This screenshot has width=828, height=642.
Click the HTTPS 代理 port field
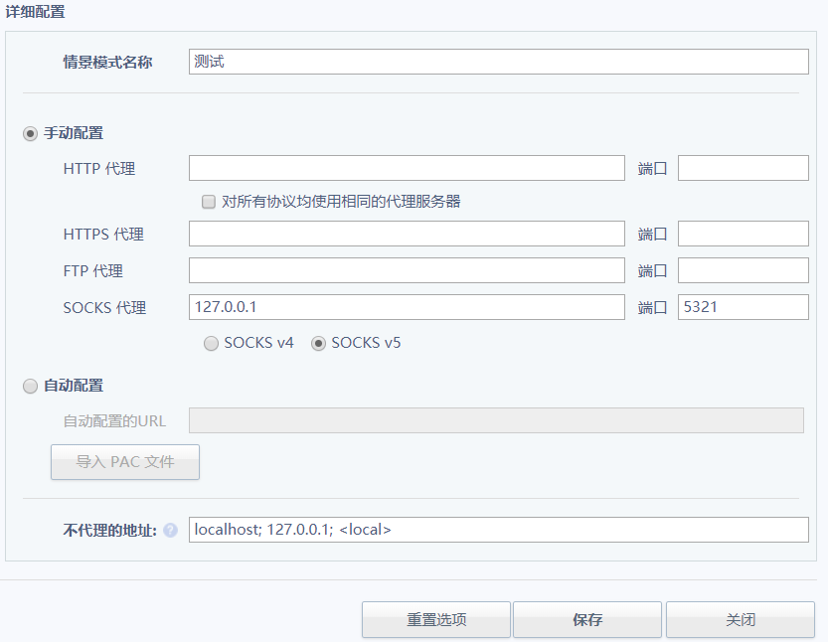click(x=743, y=234)
